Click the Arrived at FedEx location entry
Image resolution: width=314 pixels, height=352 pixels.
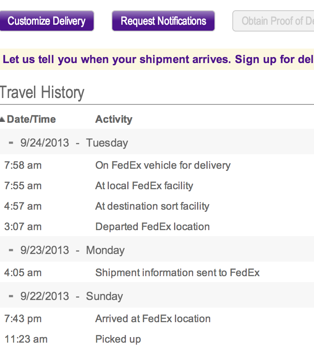(153, 319)
